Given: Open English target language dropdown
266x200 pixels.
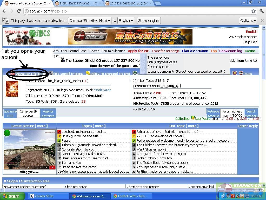Looking at the screenshot, I should tap(126, 21).
